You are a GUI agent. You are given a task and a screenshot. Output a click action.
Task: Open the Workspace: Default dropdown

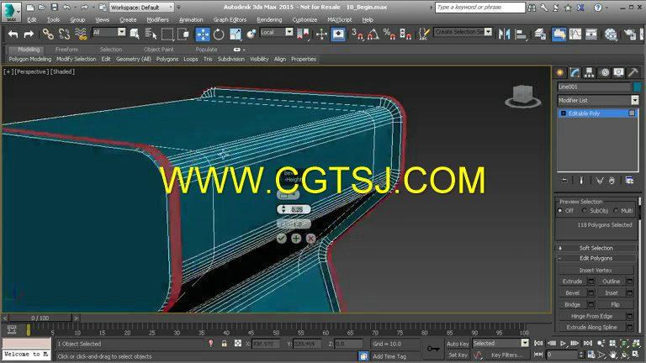coord(141,8)
